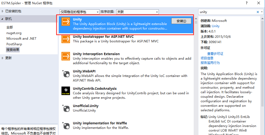Image resolution: width=265 pixels, height=135 pixels.
Task: Open the help question mark button
Action: (x=247, y=3)
